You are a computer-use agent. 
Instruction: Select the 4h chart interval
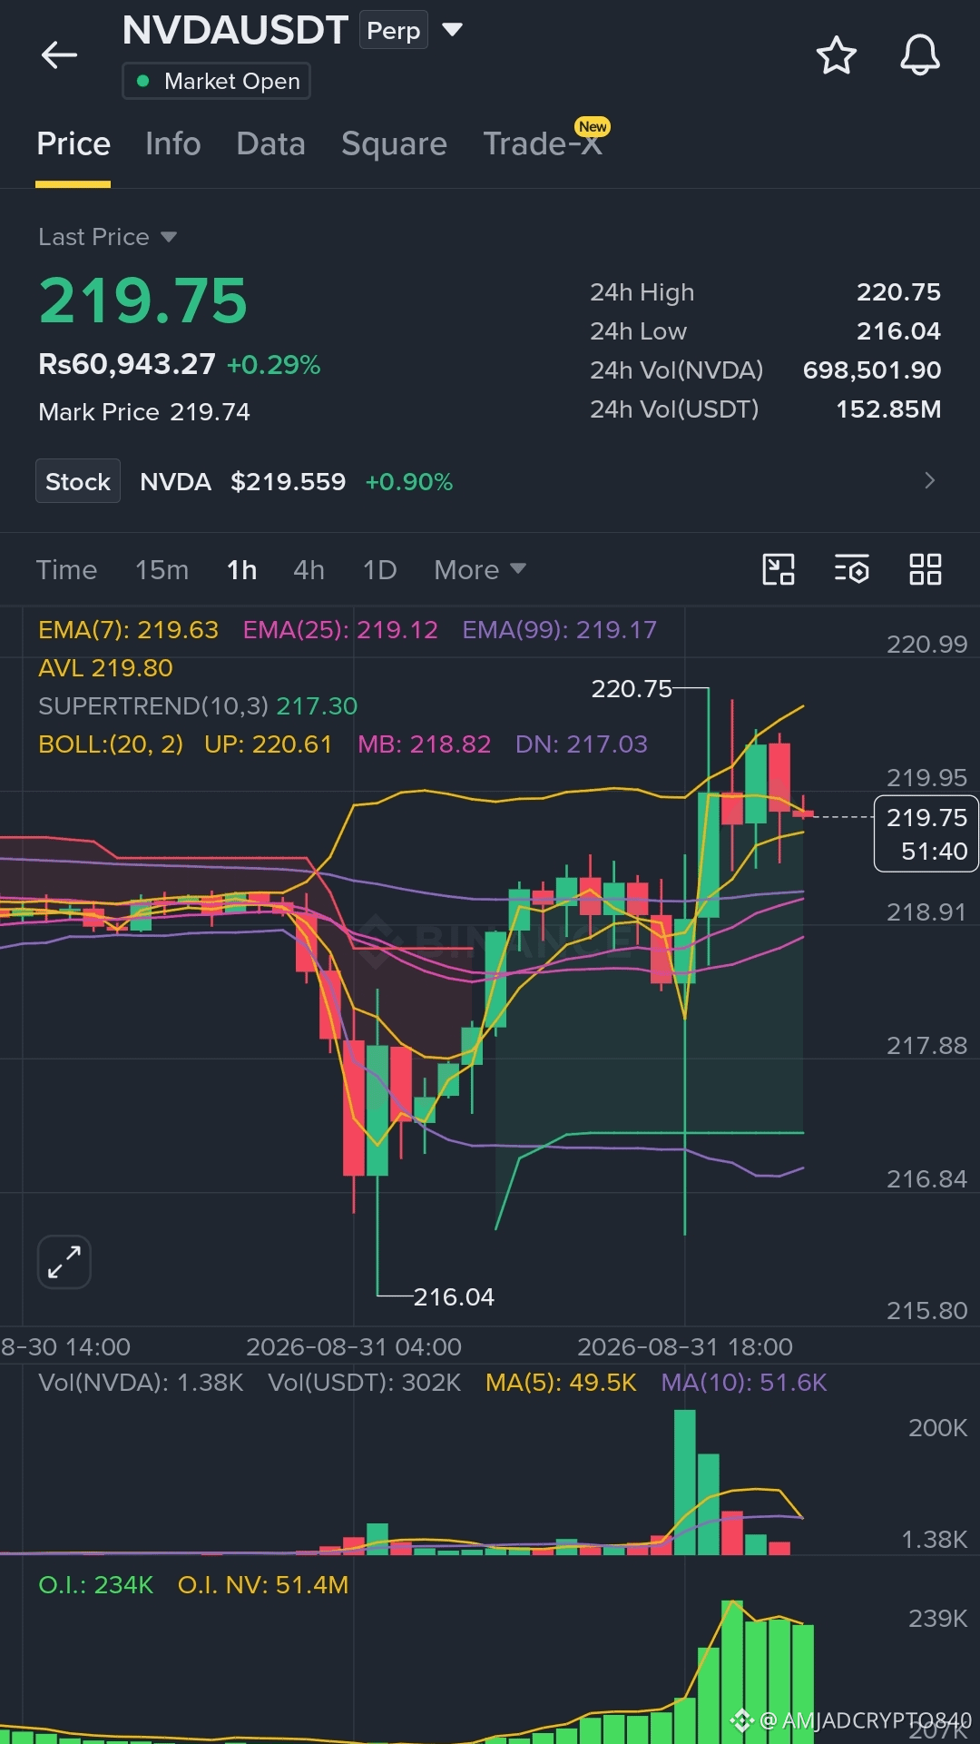point(309,569)
